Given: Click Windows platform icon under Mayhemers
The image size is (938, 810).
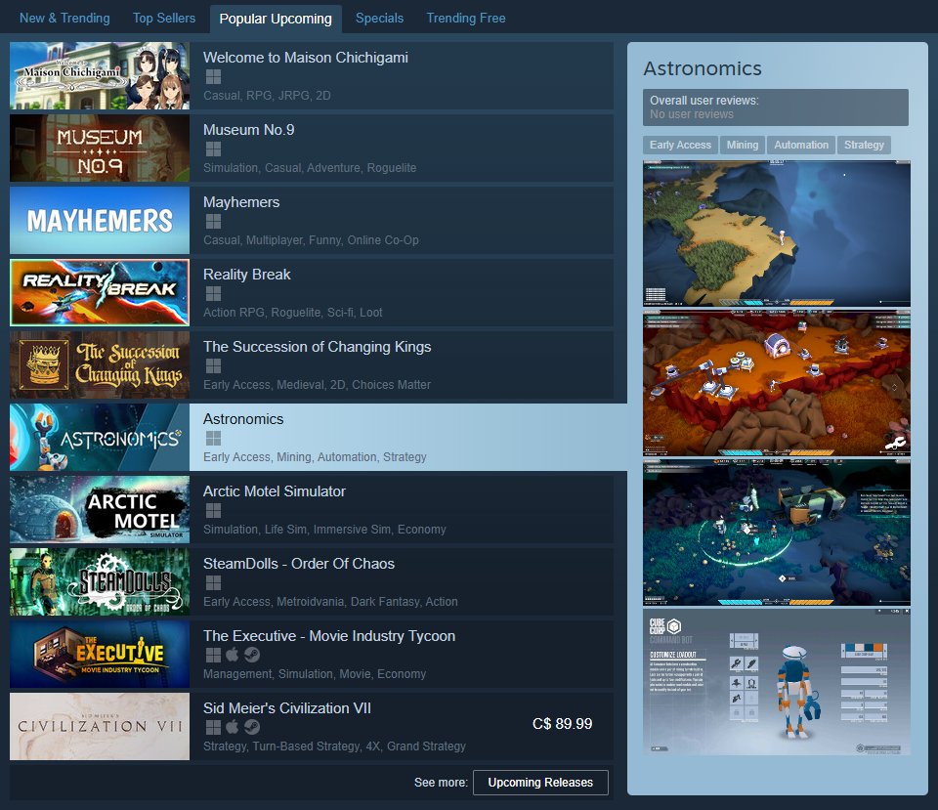Looking at the screenshot, I should [213, 222].
